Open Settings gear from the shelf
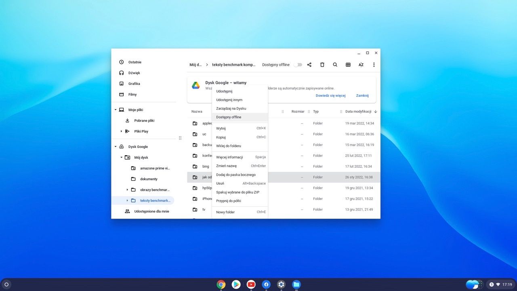517x291 pixels. pos(282,285)
